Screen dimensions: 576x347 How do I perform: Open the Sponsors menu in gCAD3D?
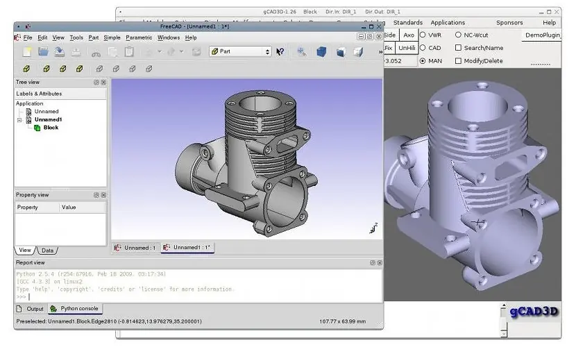point(509,23)
